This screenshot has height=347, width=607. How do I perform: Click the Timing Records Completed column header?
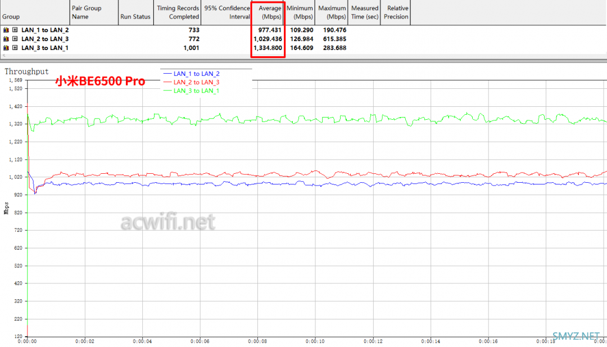[177, 13]
